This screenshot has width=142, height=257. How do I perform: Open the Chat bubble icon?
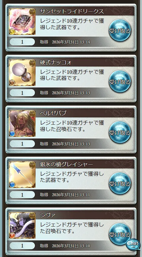[133, 244]
